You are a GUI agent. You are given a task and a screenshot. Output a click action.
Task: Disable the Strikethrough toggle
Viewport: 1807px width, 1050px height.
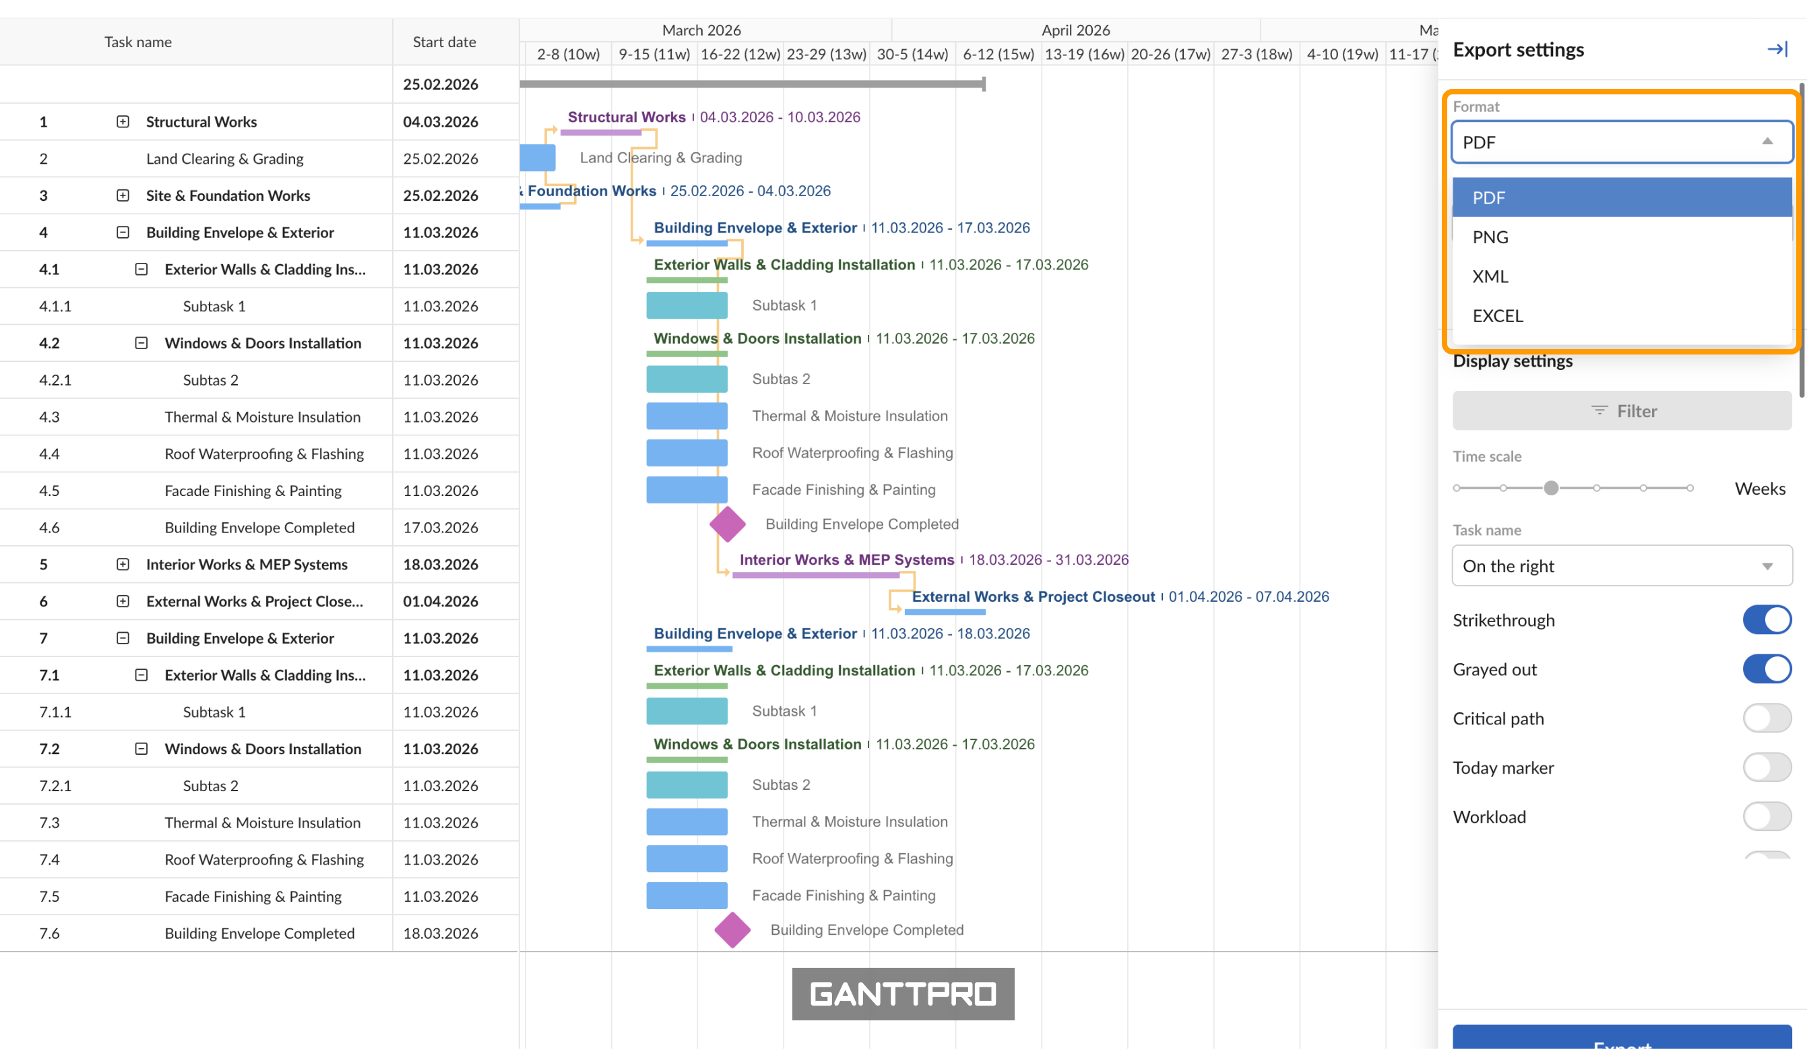(1766, 621)
